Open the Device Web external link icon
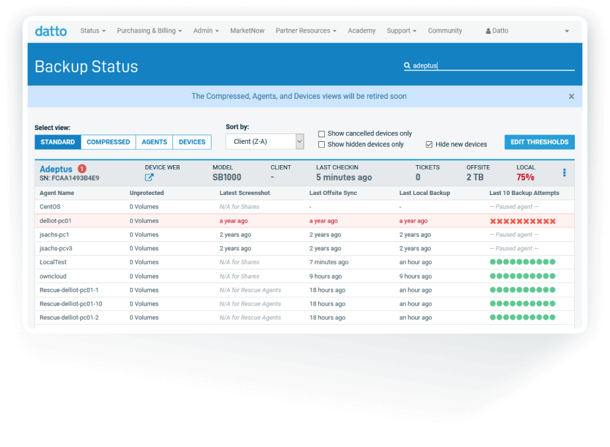This screenshot has height=447, width=610. pos(149,177)
